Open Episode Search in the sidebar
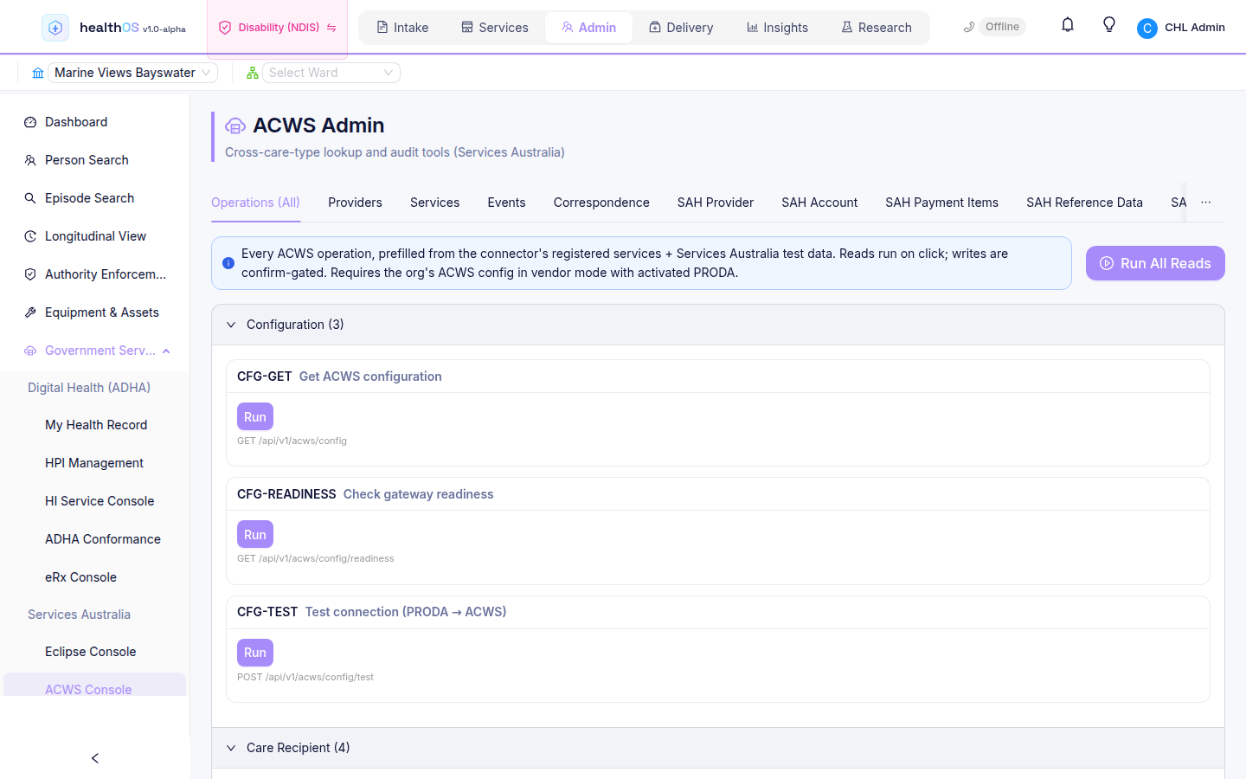Screen dimensions: 1246x779 (x=95, y=198)
